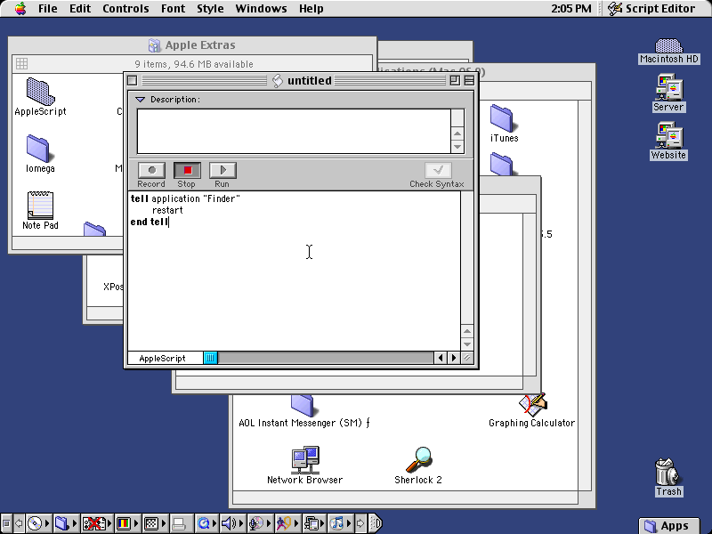Select the iTunes folder icon
The height and width of the screenshot is (534, 712).
(x=504, y=124)
